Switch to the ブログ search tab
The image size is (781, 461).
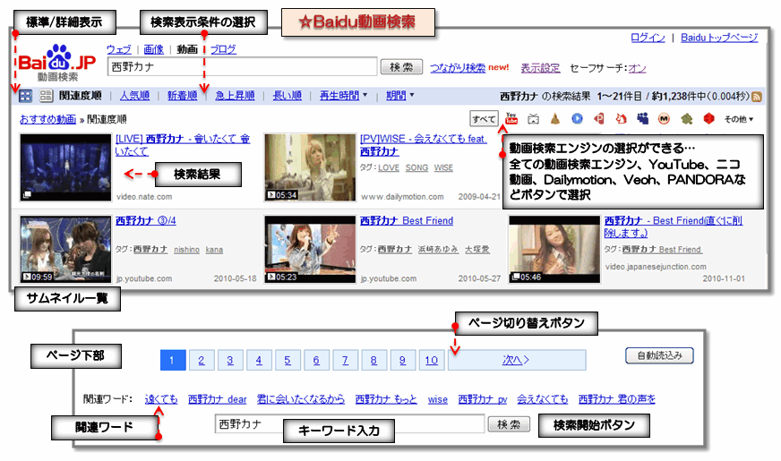[x=223, y=49]
